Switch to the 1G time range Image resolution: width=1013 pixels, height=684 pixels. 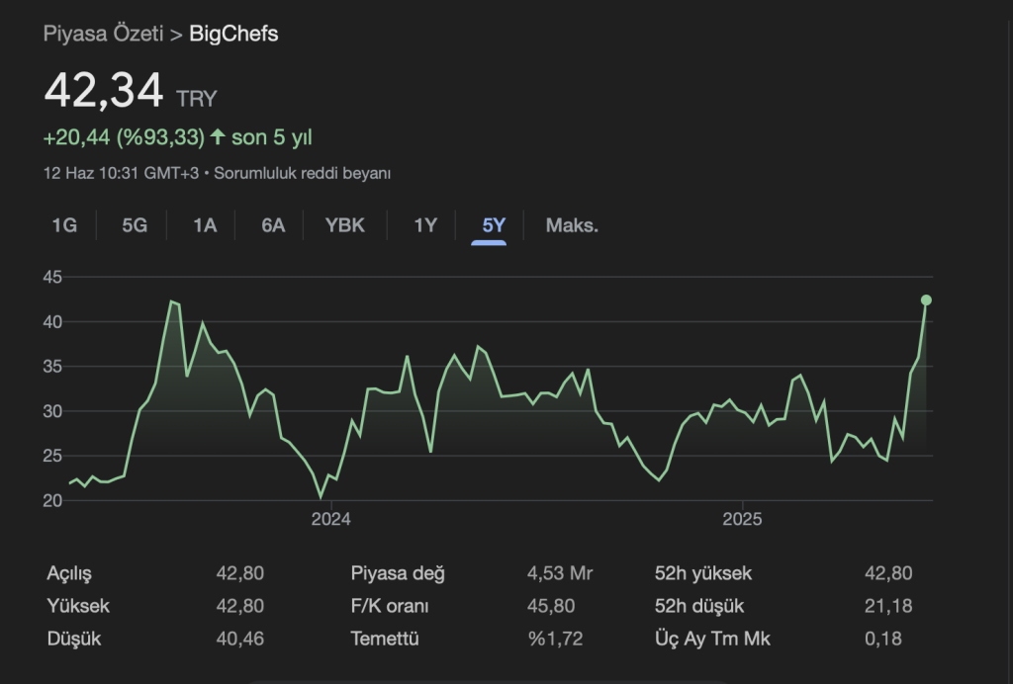(x=64, y=225)
